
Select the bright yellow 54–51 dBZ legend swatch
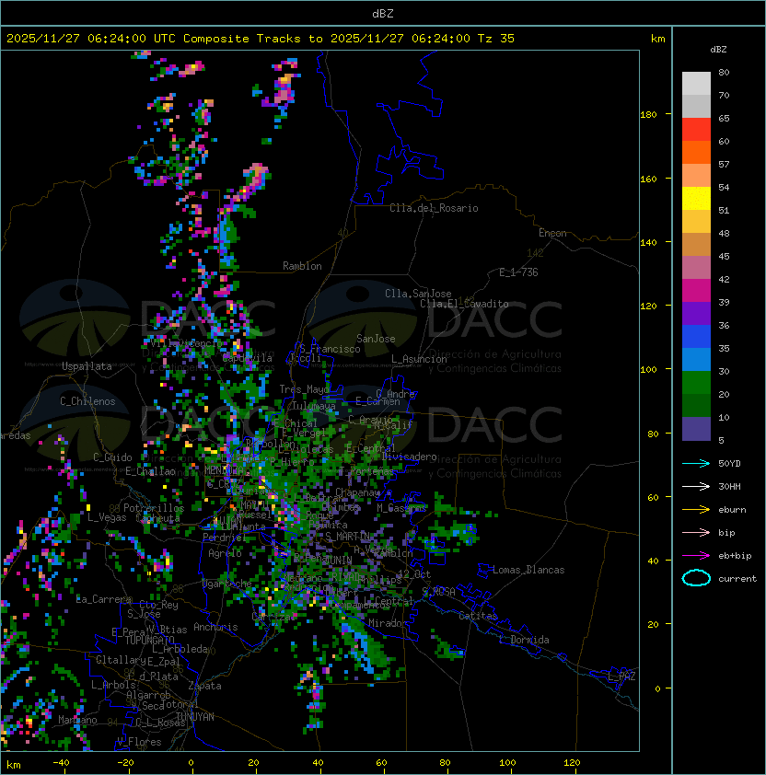[696, 199]
